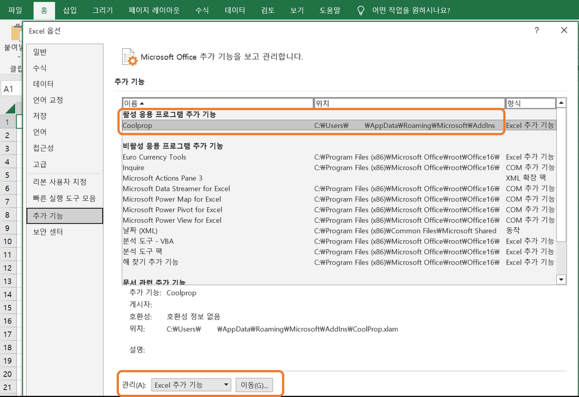The image size is (579, 397).
Task: Open the 도움말 ribbon tab
Action: (x=330, y=10)
